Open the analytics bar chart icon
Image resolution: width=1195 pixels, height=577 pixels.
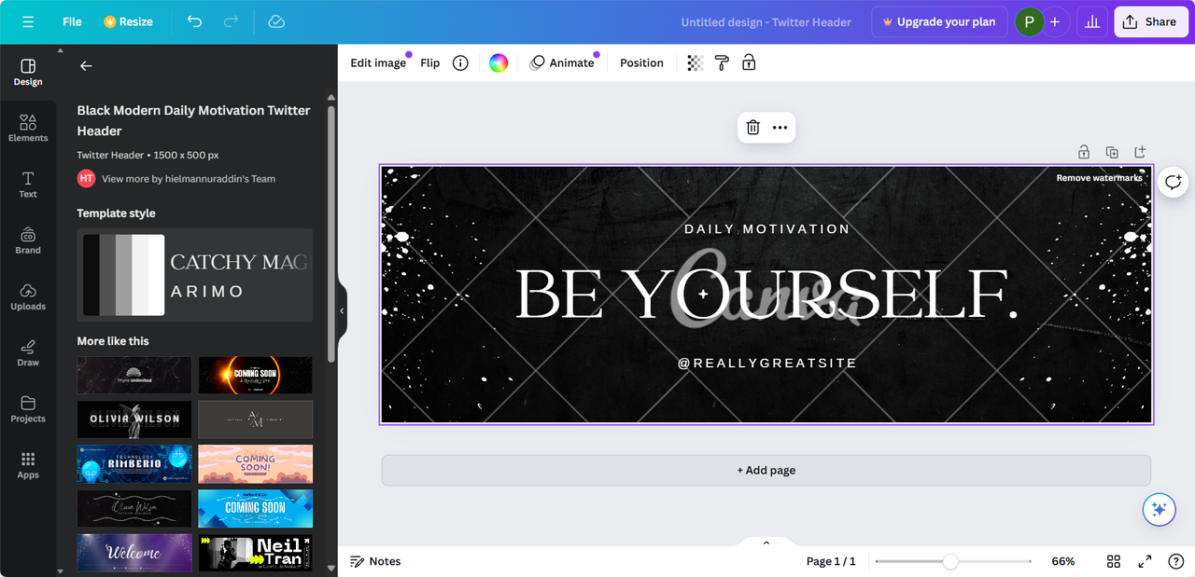(1091, 21)
